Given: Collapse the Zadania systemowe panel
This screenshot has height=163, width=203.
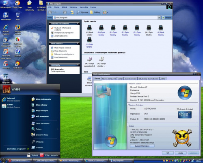Looking at the screenshot, I should pyautogui.click(x=78, y=24).
